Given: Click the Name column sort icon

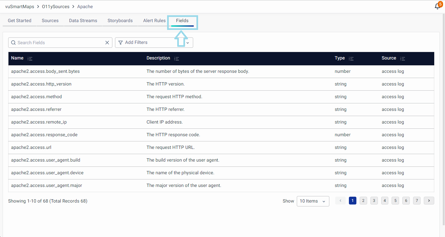Looking at the screenshot, I should tap(30, 59).
